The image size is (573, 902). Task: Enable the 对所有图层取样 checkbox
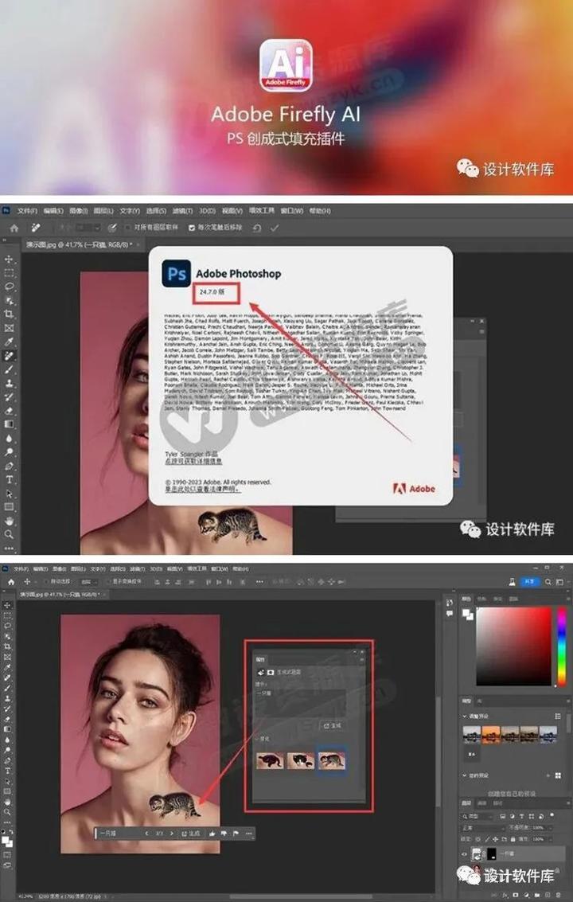(x=127, y=227)
